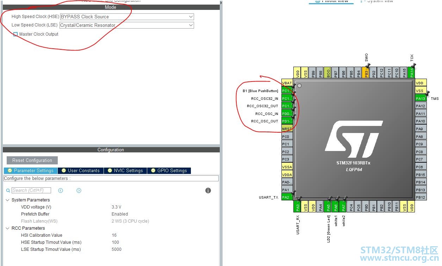The height and width of the screenshot is (266, 442).
Task: Click the NRST pin on the chip
Action: point(287,129)
